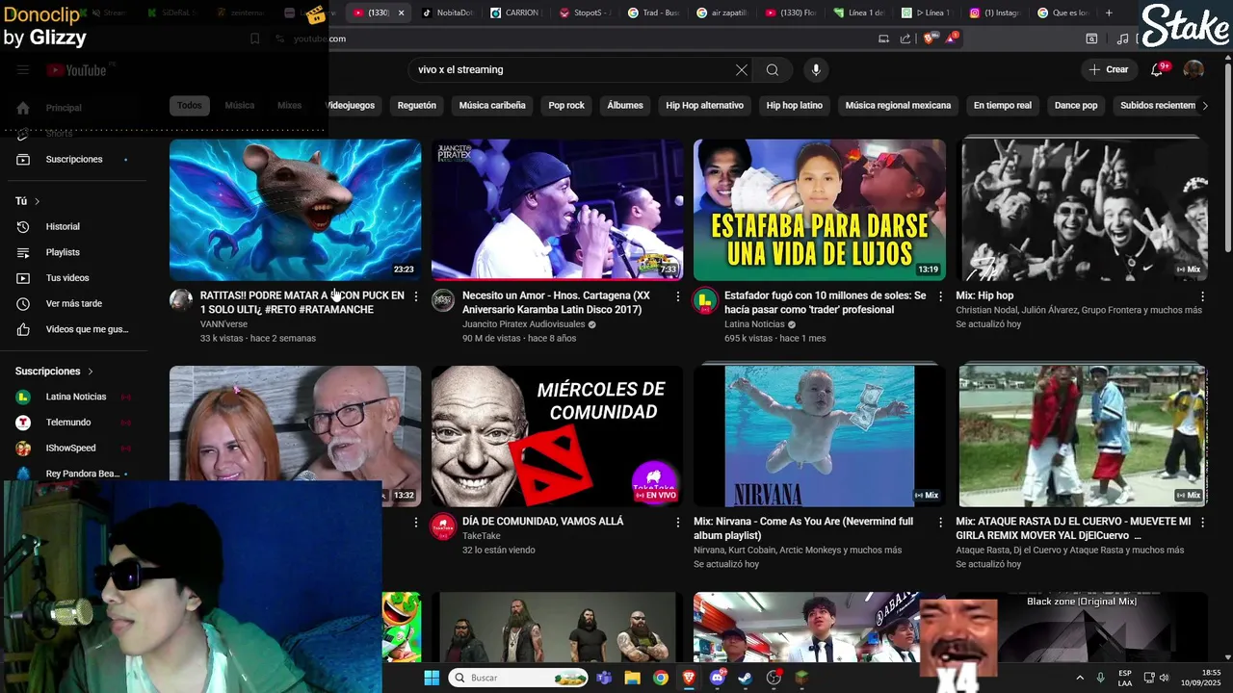Viewport: 1233px width, 693px height.
Task: Select Música regional mexicana chip
Action: [898, 105]
